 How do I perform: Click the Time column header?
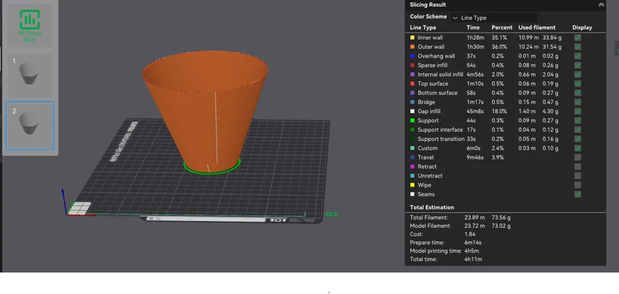(x=473, y=28)
